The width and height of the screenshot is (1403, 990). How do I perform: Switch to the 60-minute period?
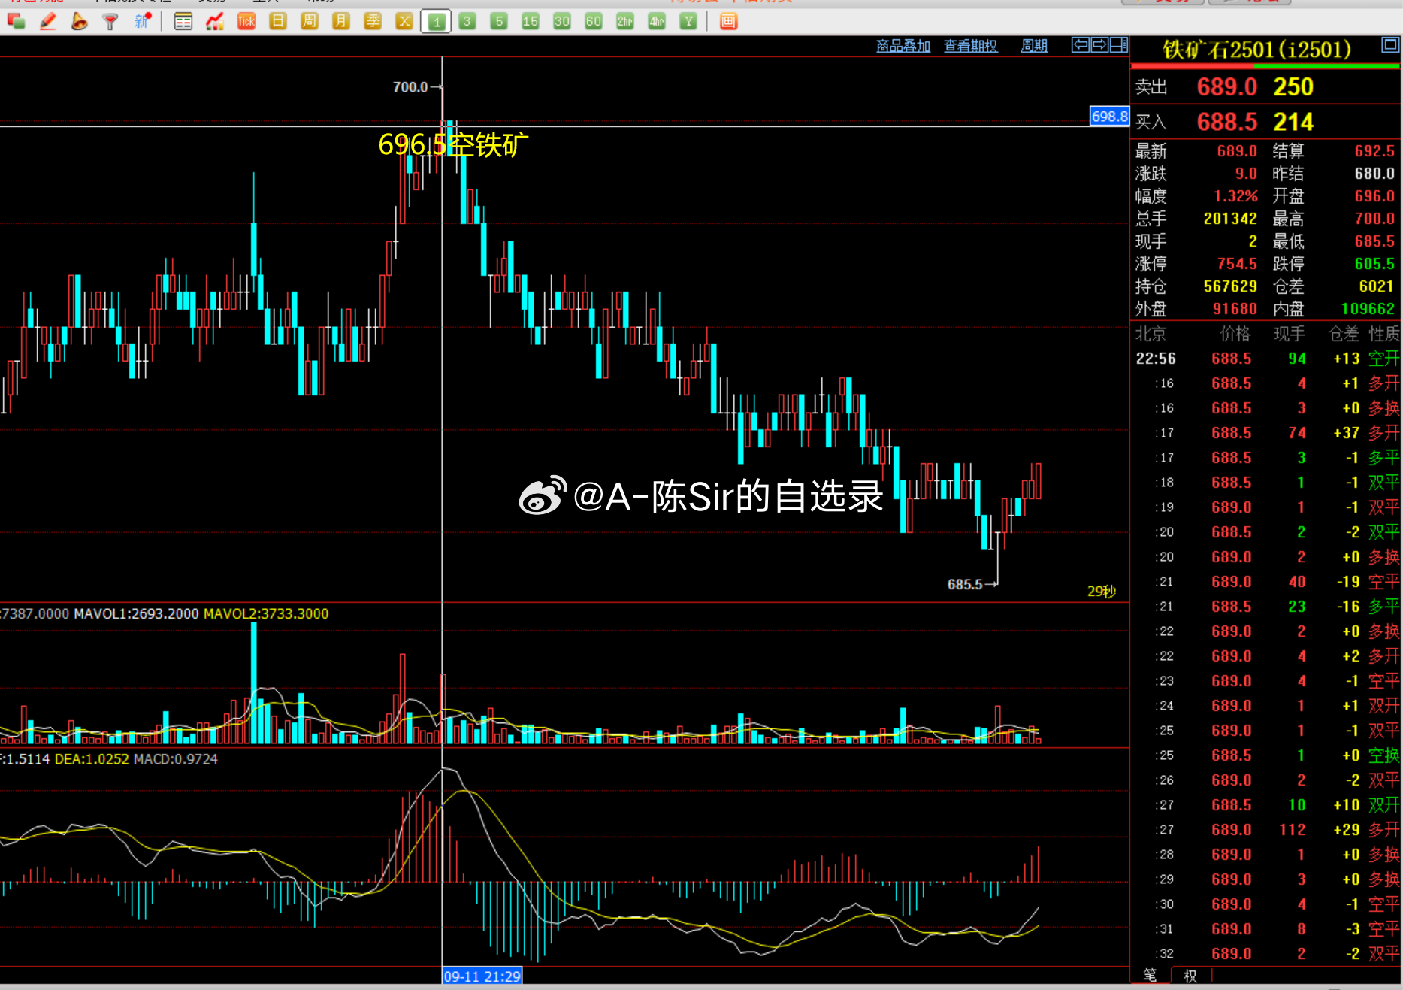pos(594,21)
